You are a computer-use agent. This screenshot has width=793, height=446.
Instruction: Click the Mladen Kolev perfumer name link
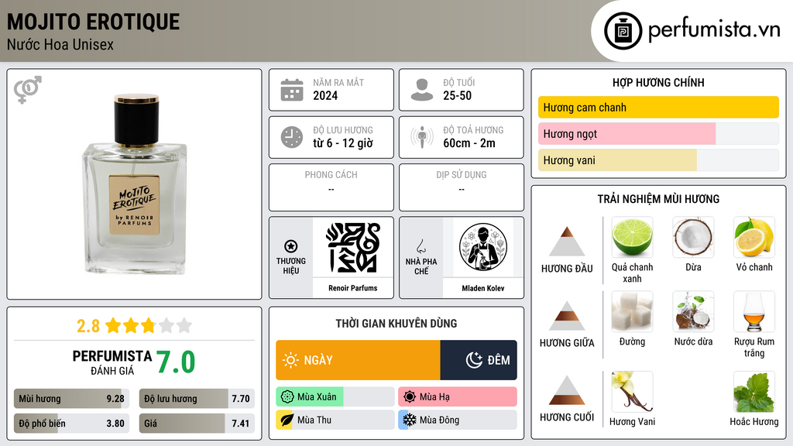pyautogui.click(x=483, y=288)
